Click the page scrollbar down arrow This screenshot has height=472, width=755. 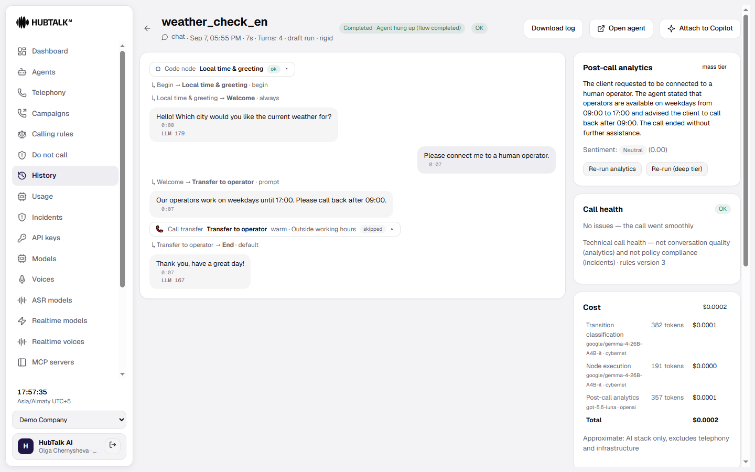(746, 462)
